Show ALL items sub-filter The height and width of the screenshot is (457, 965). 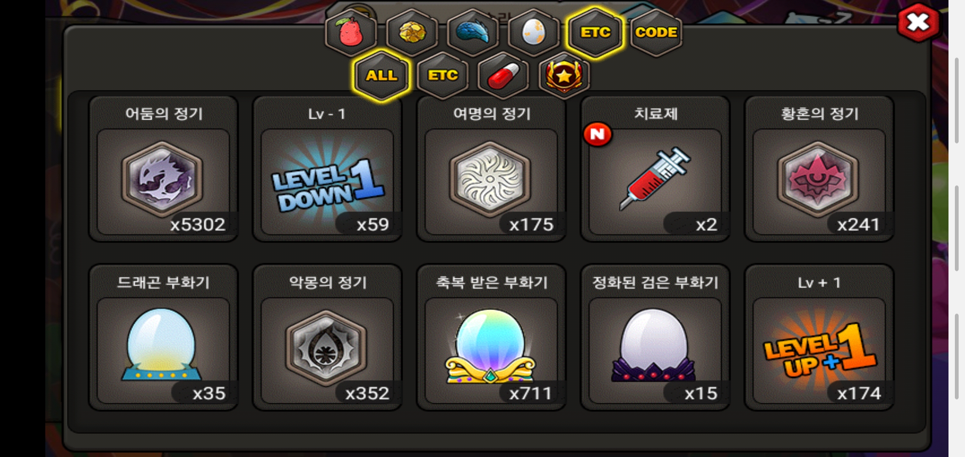(x=382, y=75)
